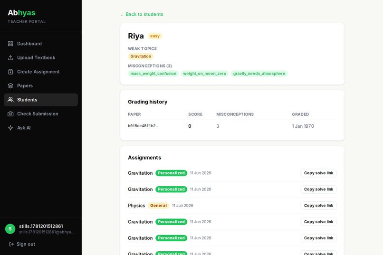Viewport: 383px width, 255px height.
Task: Click the green S user avatar
Action: tap(10, 229)
